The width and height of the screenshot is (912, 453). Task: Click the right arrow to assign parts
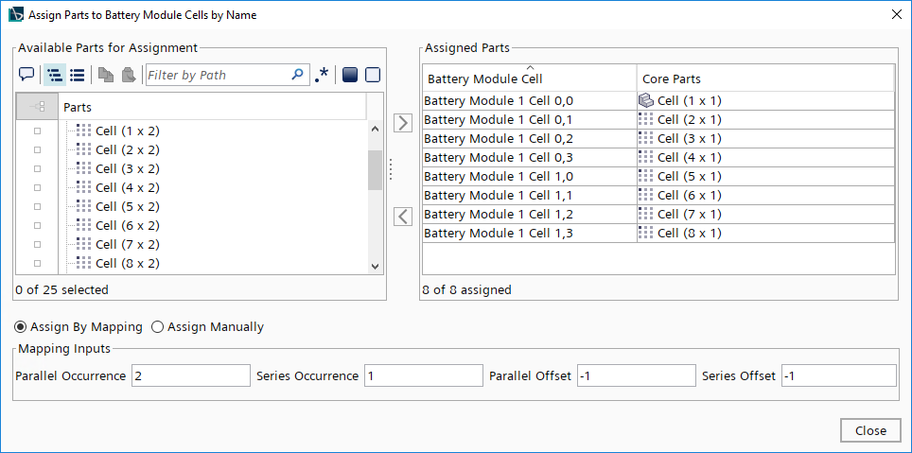point(403,123)
